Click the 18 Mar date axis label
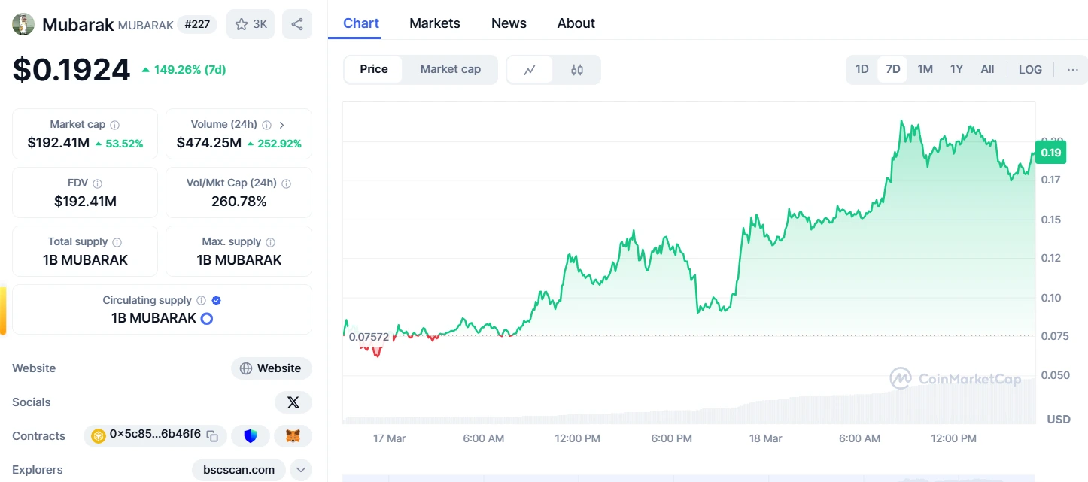Viewport: 1088px width, 482px height. click(x=766, y=438)
